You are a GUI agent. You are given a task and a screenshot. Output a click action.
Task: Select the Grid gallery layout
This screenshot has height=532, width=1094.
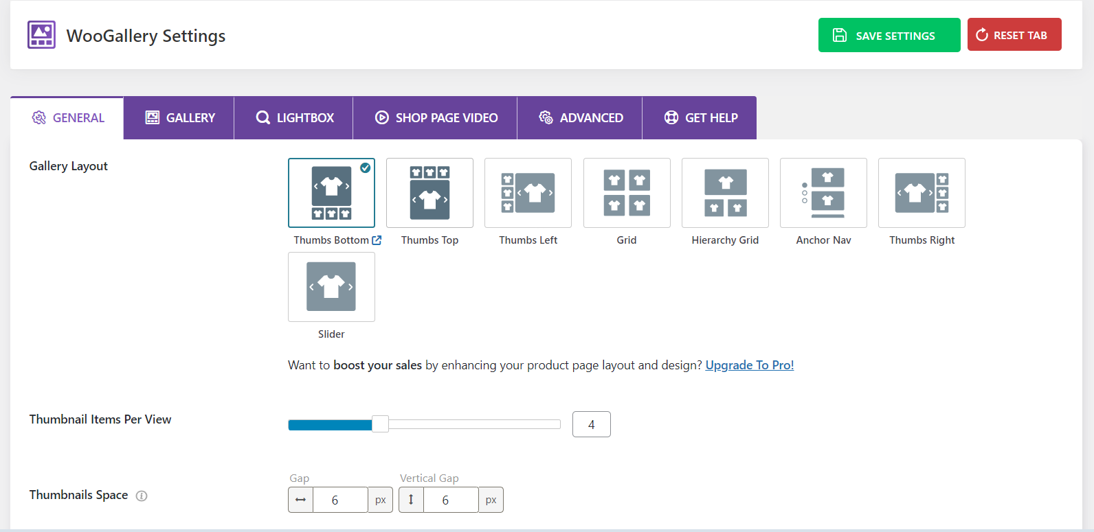[627, 193]
